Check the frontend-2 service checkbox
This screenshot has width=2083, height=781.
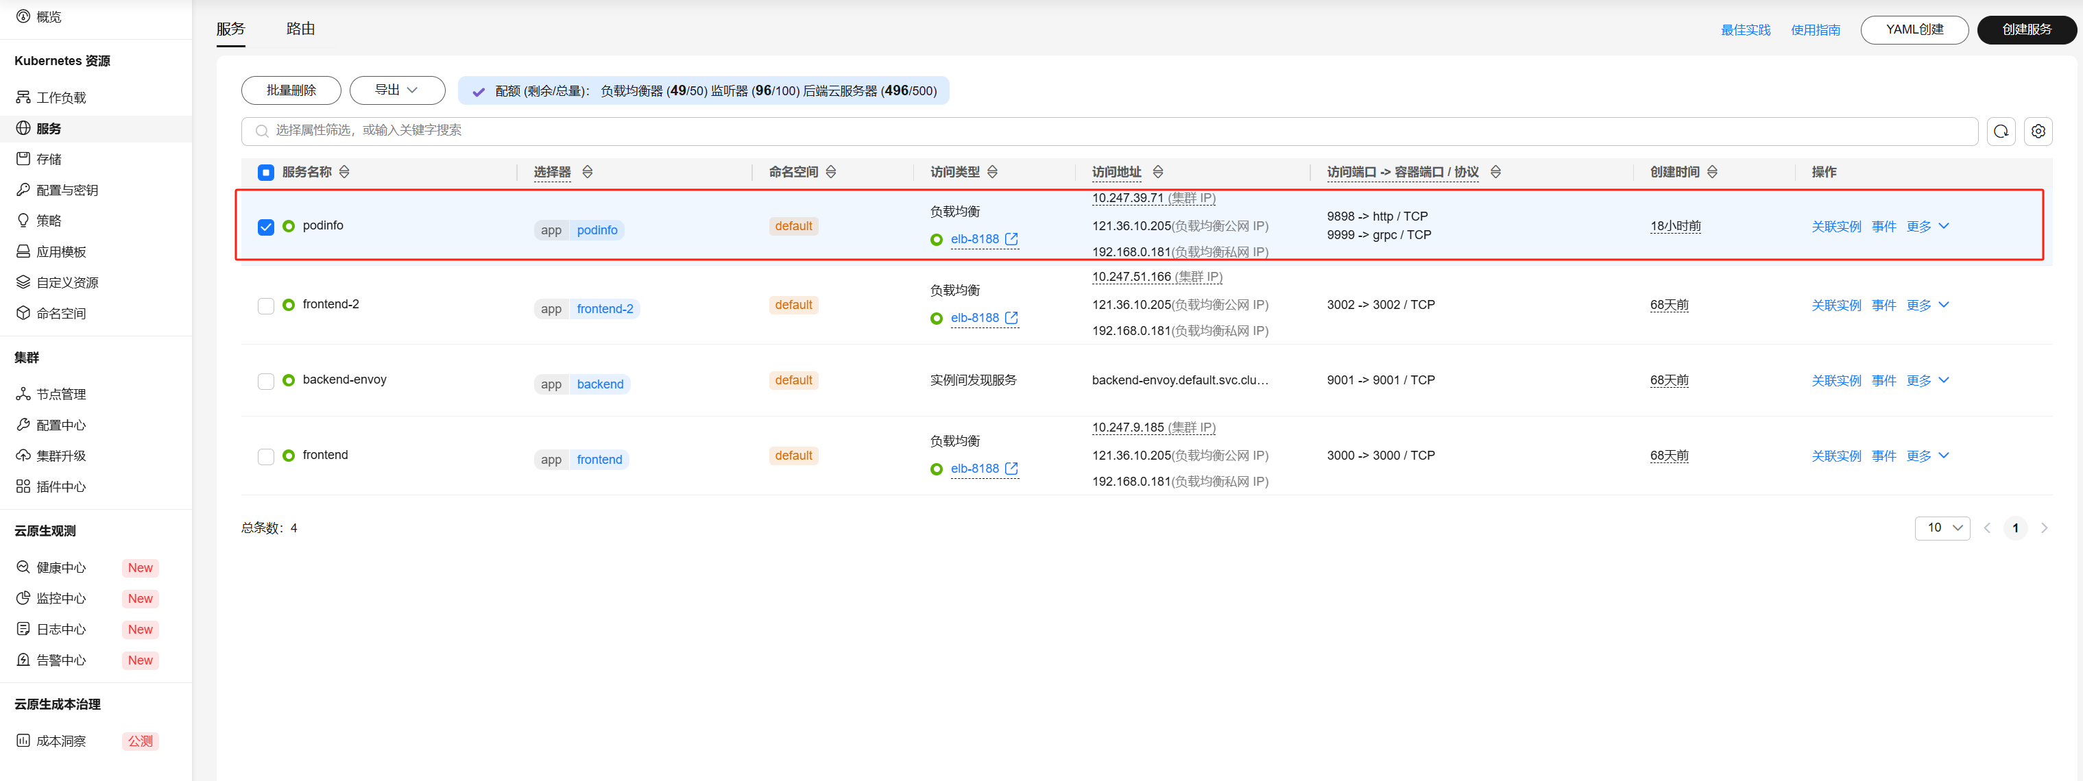coord(266,306)
